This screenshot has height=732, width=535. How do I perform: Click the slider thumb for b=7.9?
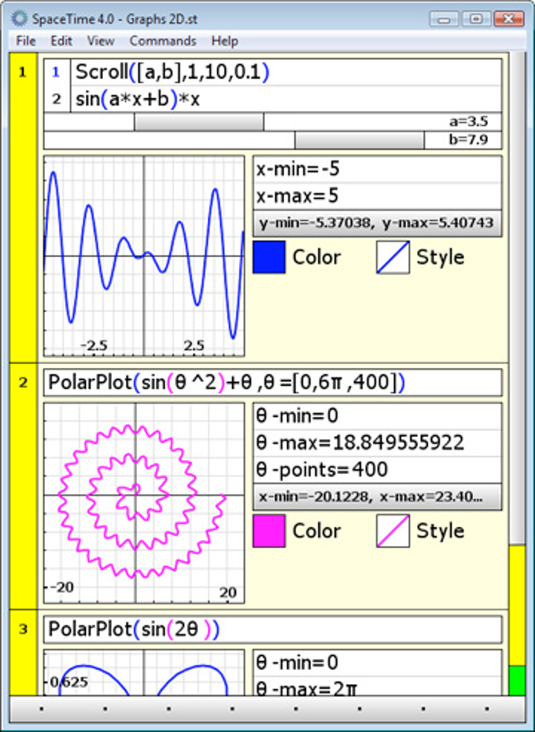[360, 140]
